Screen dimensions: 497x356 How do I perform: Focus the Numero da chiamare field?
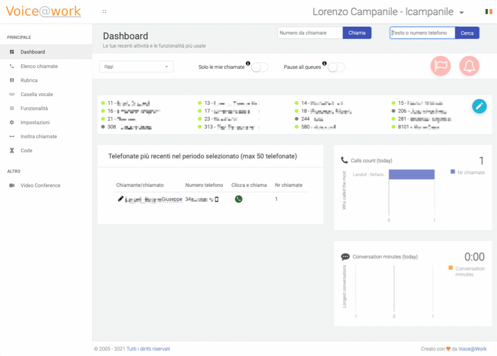coord(310,33)
